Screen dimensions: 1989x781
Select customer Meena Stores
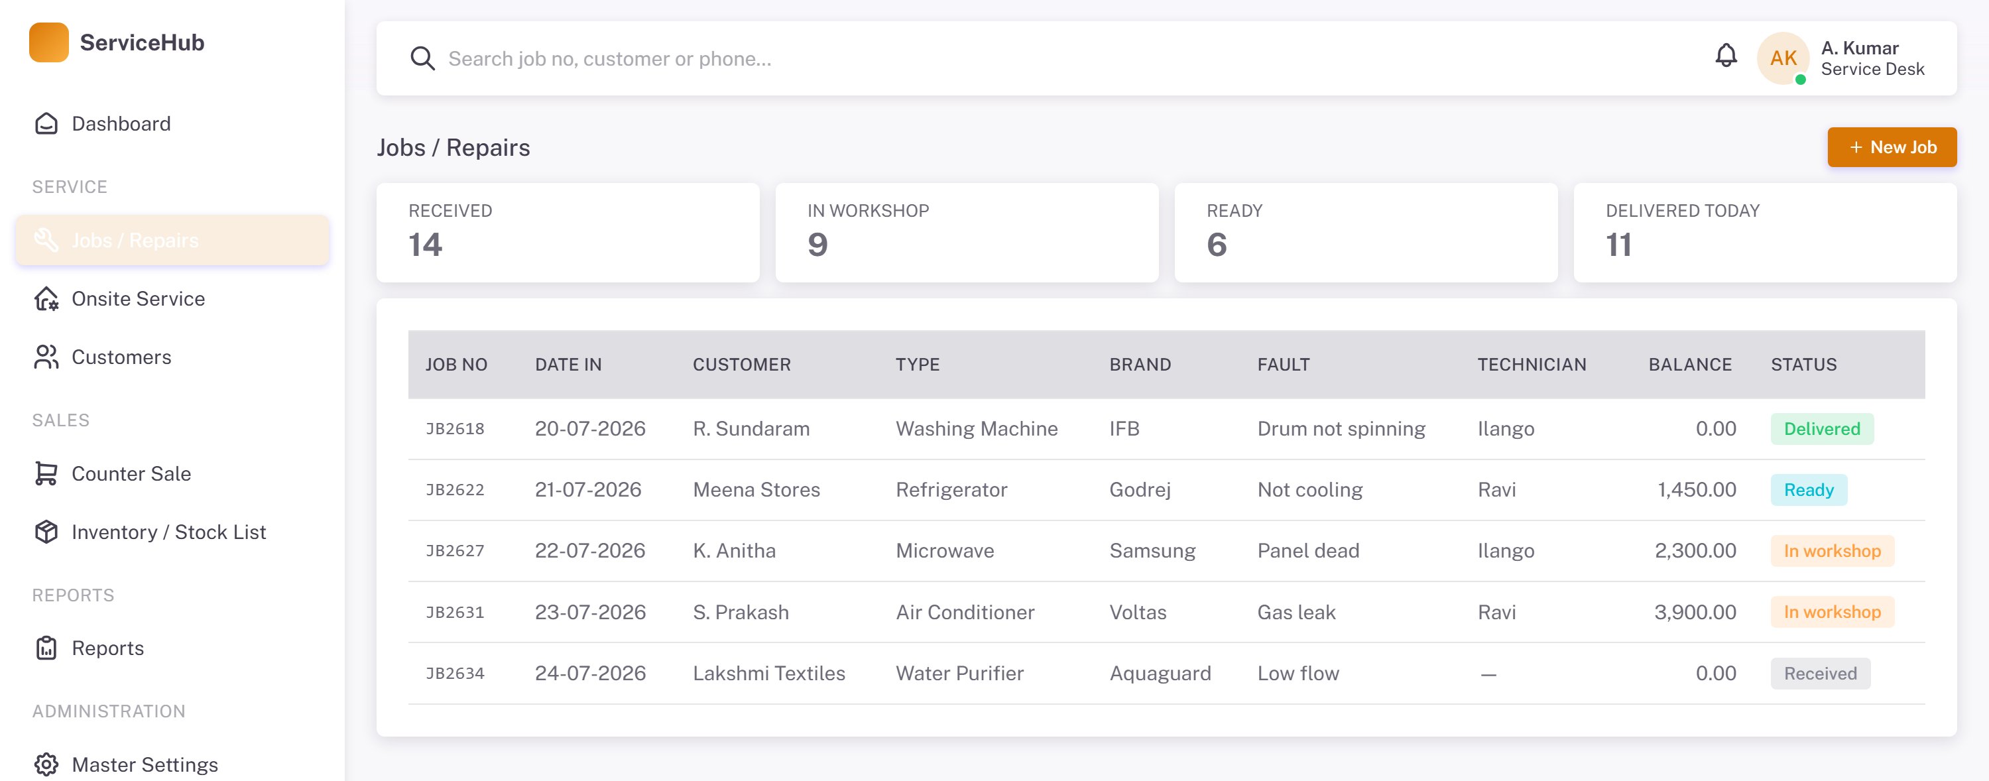[x=756, y=490]
